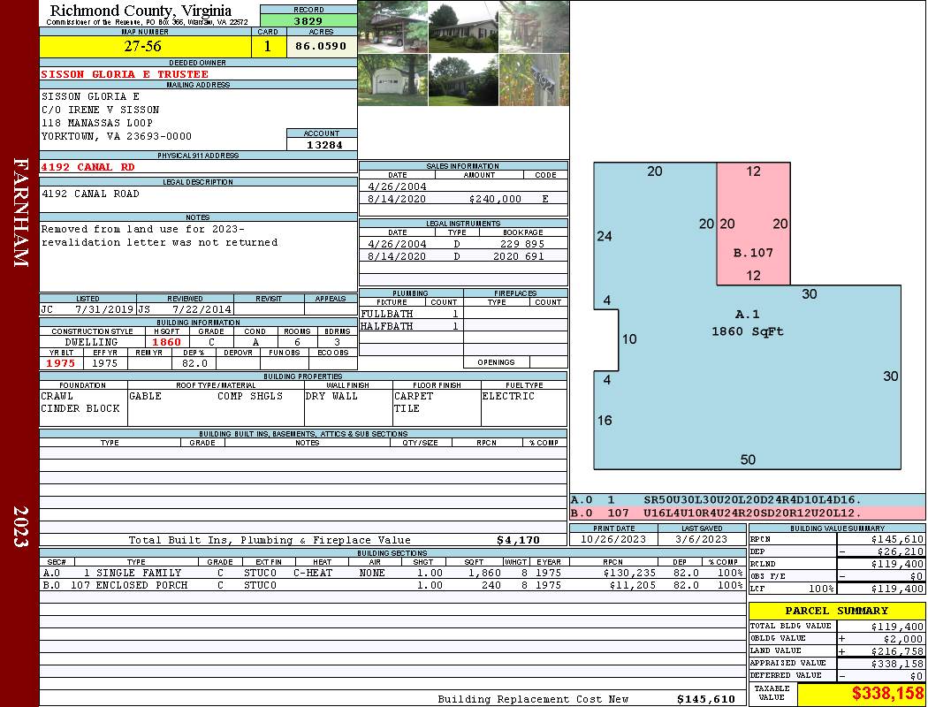The image size is (928, 707).
Task: Click the red year built value 1975
Action: click(x=60, y=363)
